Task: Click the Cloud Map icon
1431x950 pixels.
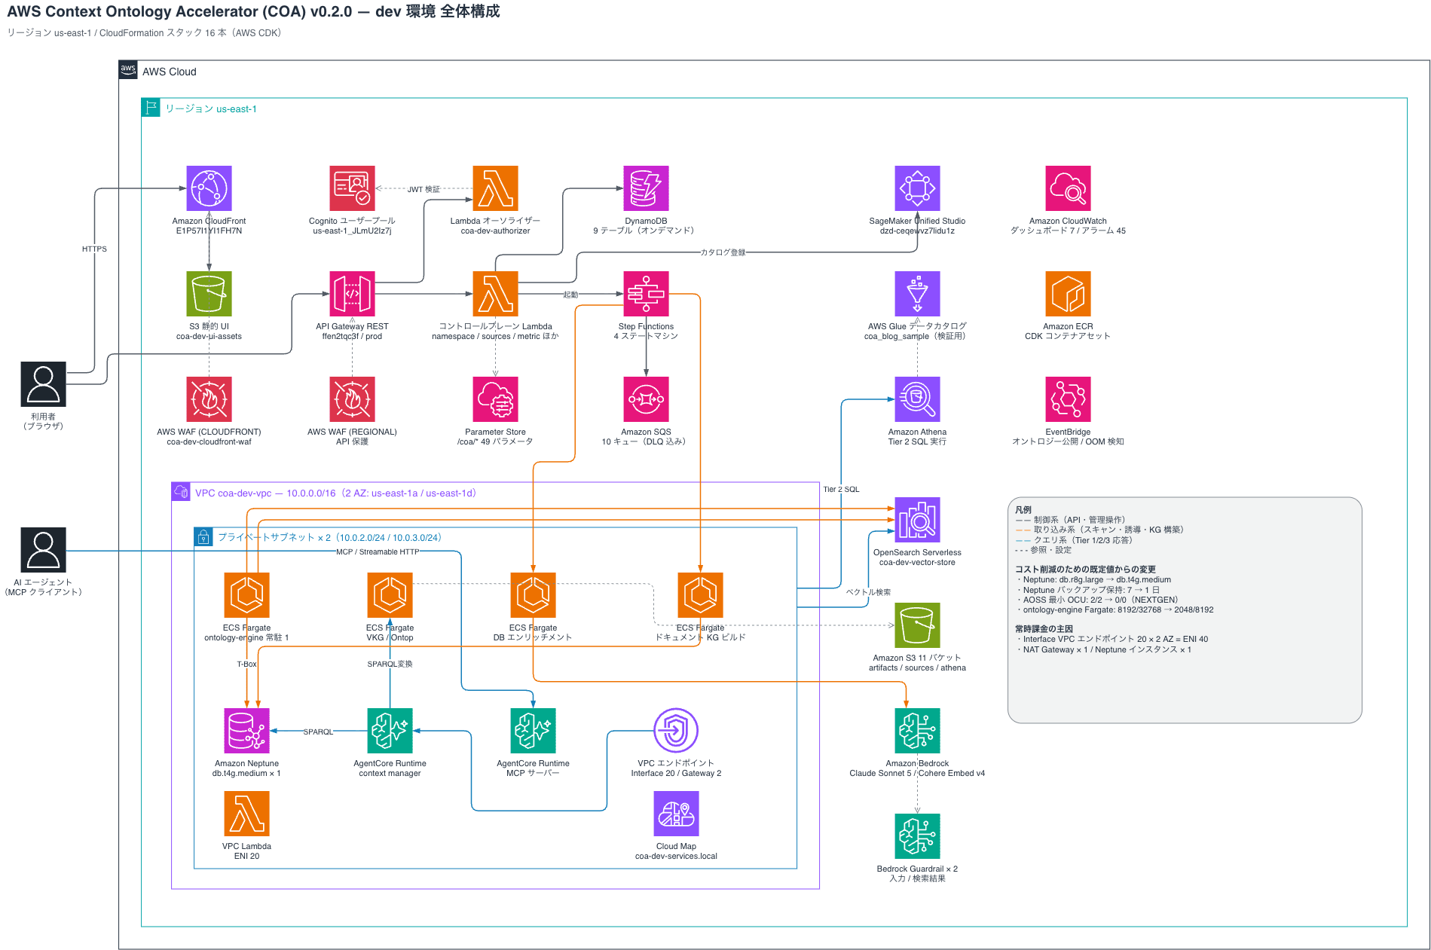Action: point(676,814)
